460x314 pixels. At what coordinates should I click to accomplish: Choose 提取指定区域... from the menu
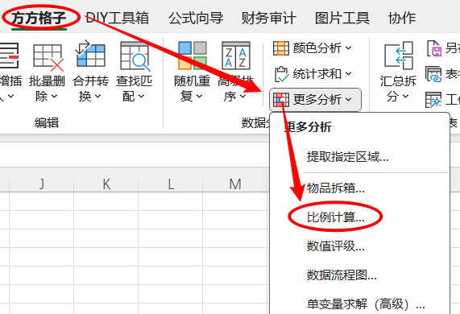(x=348, y=157)
